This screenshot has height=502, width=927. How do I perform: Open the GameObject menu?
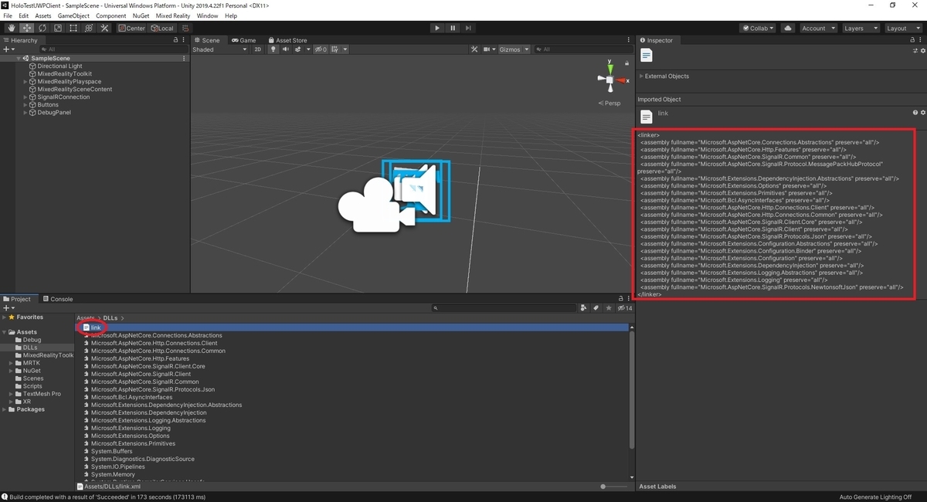[73, 15]
